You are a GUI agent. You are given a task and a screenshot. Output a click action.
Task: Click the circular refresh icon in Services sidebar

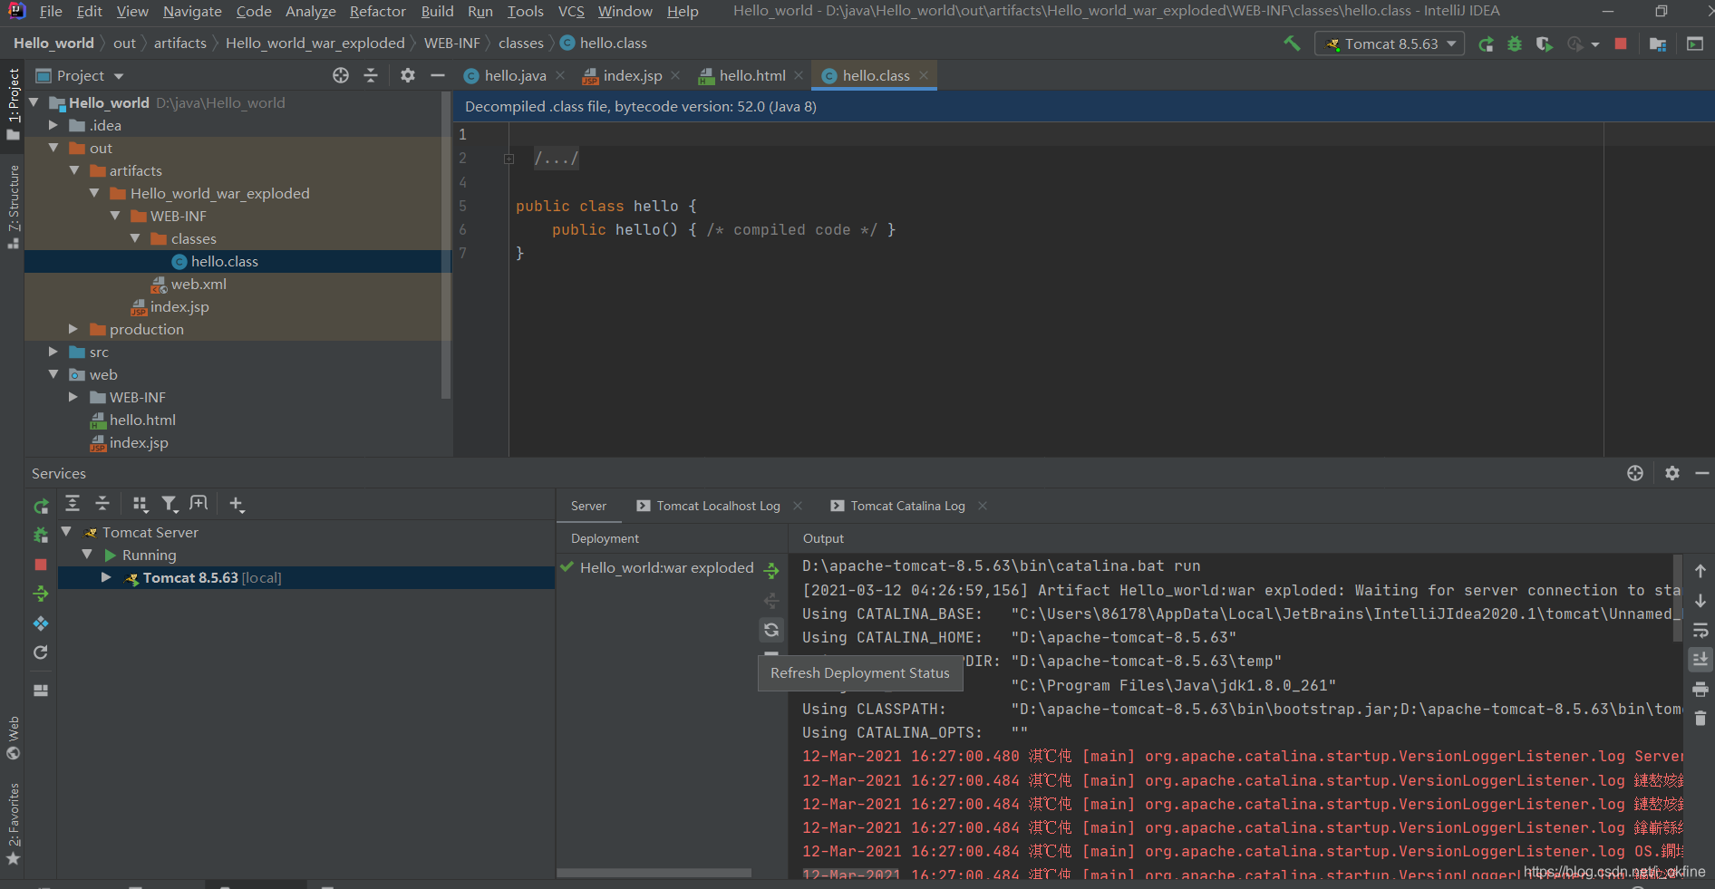click(x=41, y=652)
